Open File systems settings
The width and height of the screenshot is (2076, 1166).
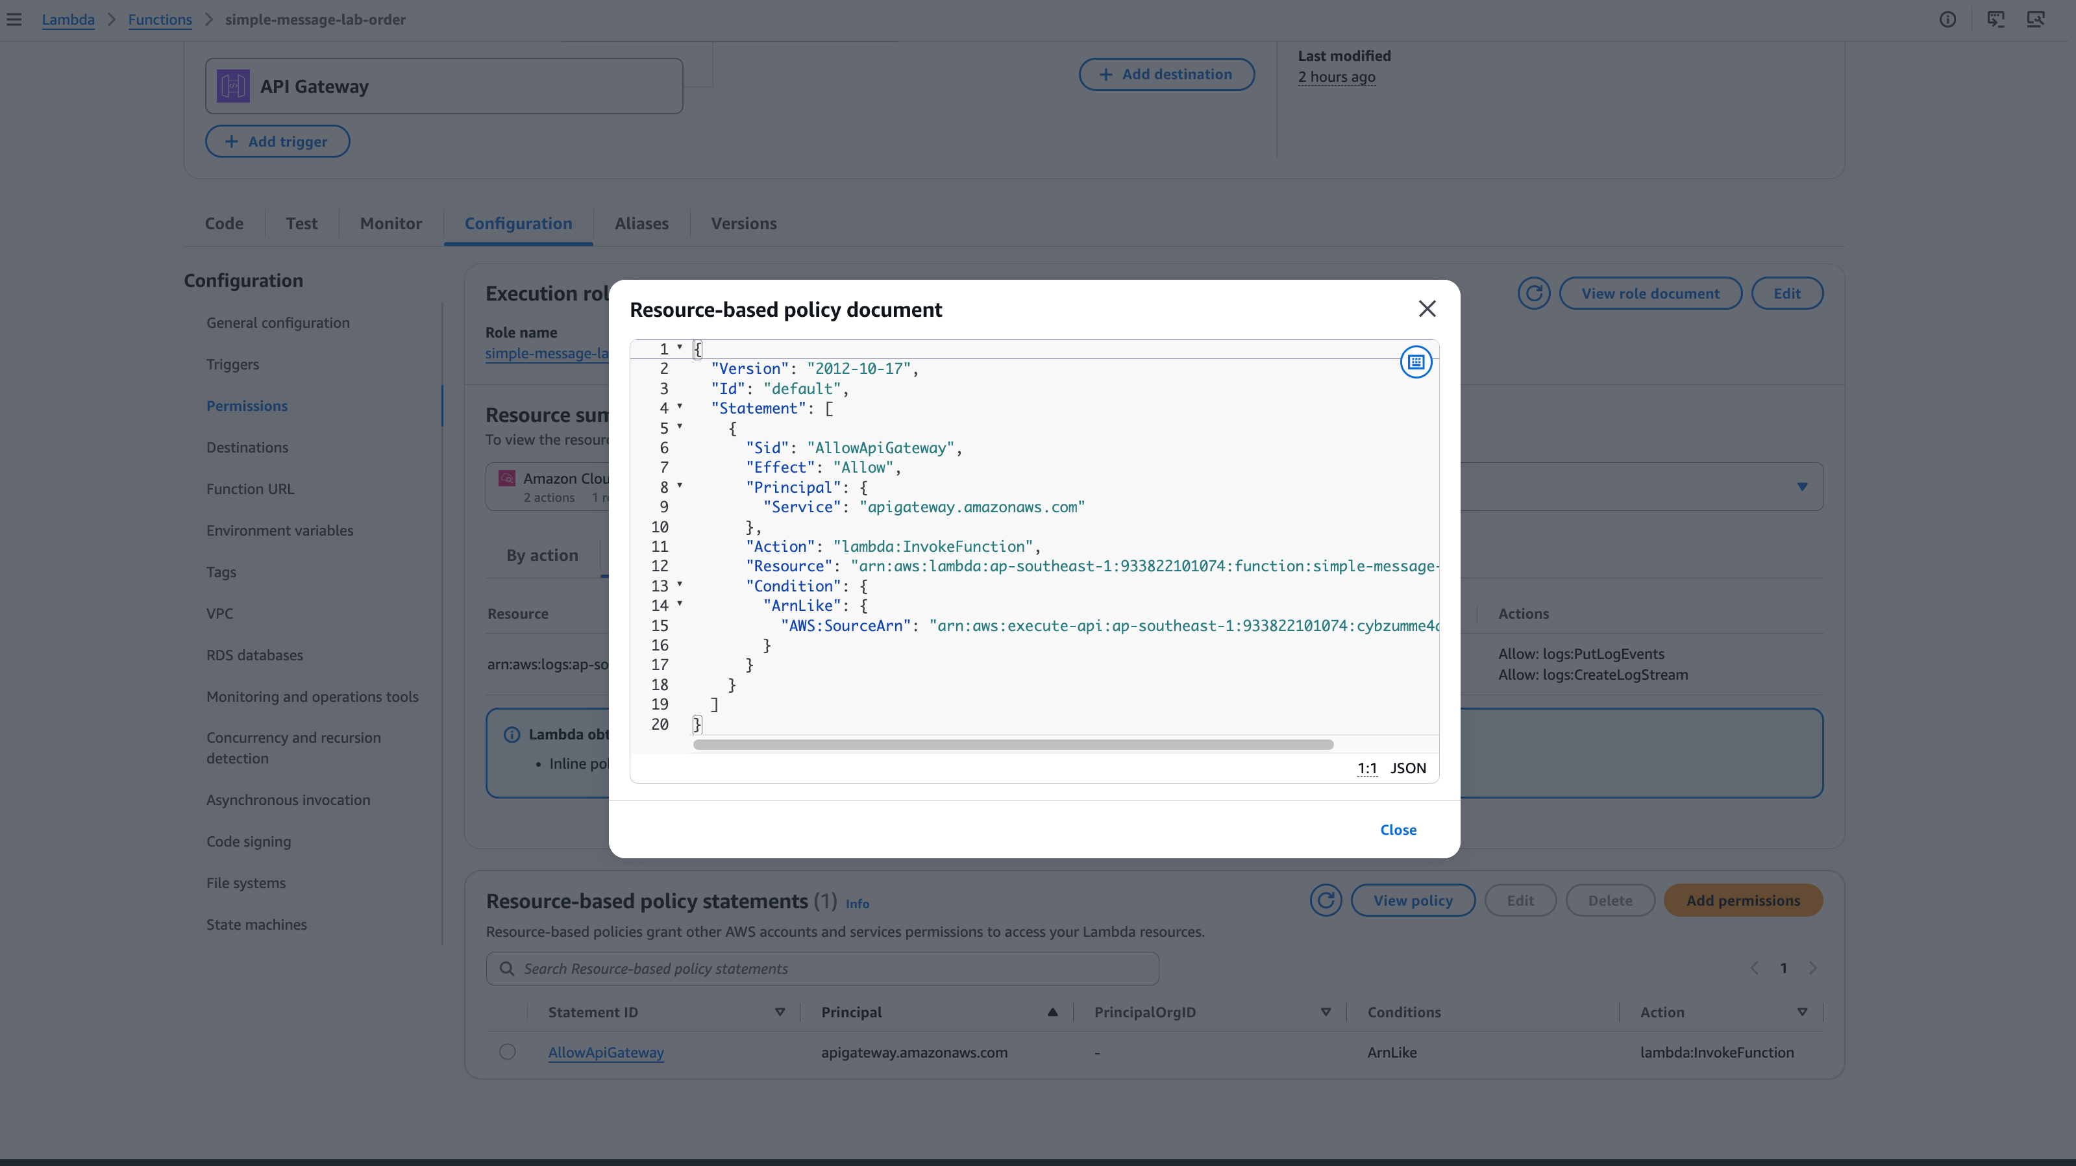(x=246, y=883)
